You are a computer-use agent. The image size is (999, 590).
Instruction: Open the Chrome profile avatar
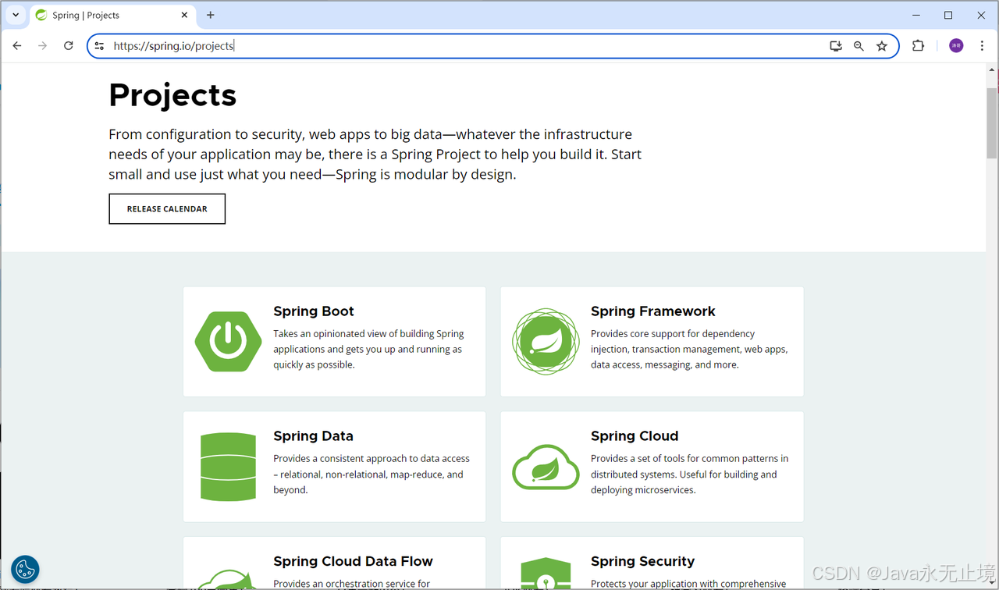(956, 46)
